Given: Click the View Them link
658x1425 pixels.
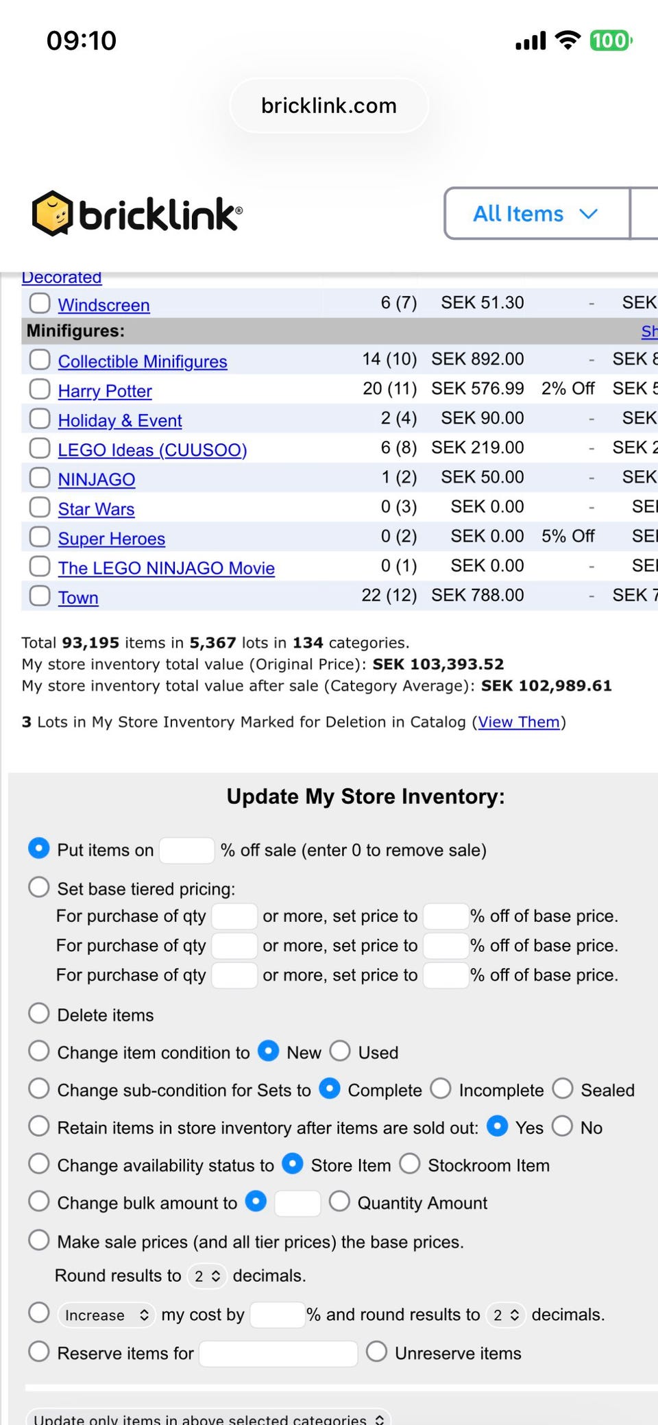Looking at the screenshot, I should coord(519,722).
